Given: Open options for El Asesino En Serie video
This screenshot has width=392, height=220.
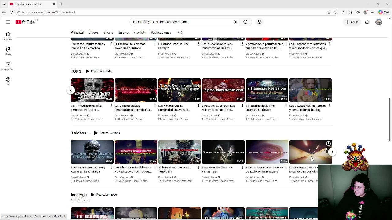Looking at the screenshot, I should point(155,44).
